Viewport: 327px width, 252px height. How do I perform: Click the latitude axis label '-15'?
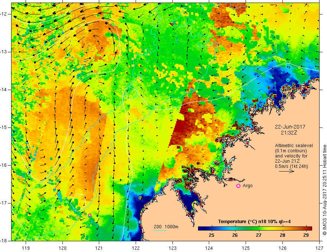(4, 127)
